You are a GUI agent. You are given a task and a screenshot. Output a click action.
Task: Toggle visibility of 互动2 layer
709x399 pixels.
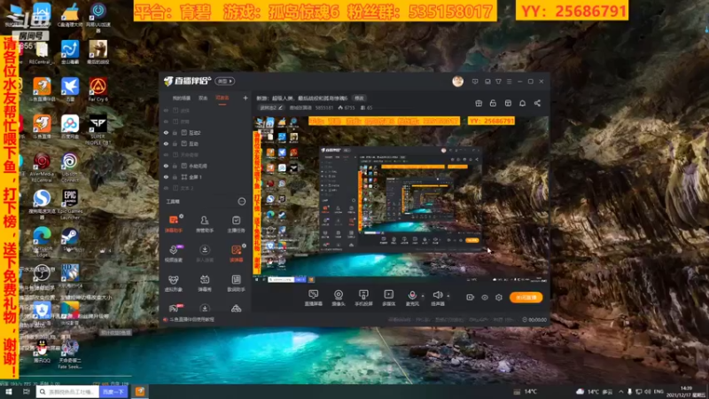pos(166,132)
